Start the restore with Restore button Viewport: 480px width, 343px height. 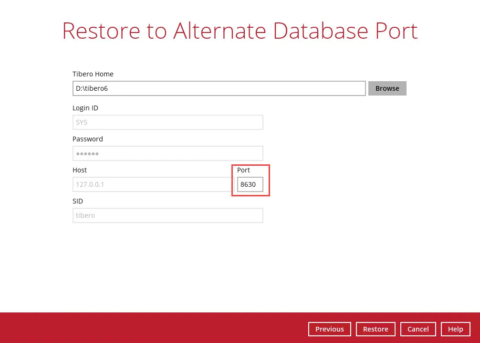pos(376,329)
